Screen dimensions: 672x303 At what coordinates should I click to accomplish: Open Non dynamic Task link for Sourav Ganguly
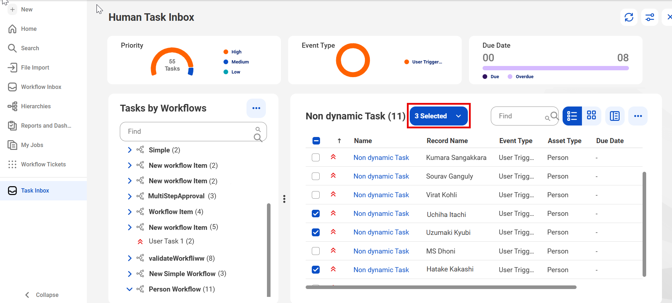click(381, 176)
